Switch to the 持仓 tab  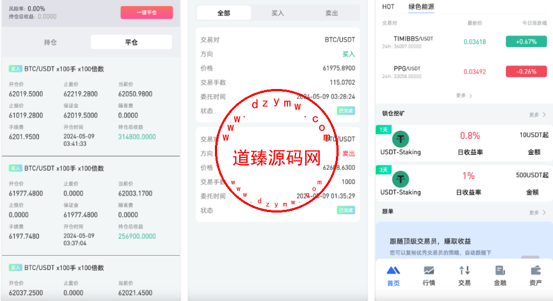coord(50,42)
